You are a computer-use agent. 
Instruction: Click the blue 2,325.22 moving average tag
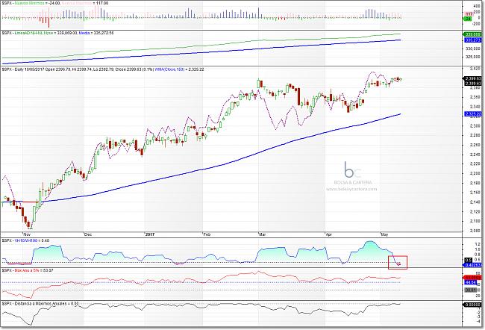(x=473, y=114)
